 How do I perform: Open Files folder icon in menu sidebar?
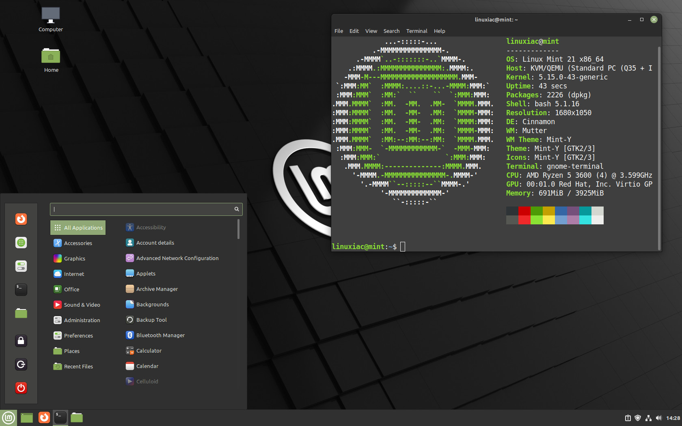[21, 313]
